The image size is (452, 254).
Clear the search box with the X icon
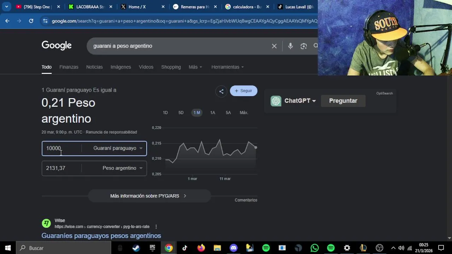pyautogui.click(x=274, y=46)
